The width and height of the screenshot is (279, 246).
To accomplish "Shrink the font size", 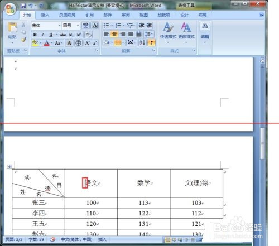I will click(x=95, y=43).
